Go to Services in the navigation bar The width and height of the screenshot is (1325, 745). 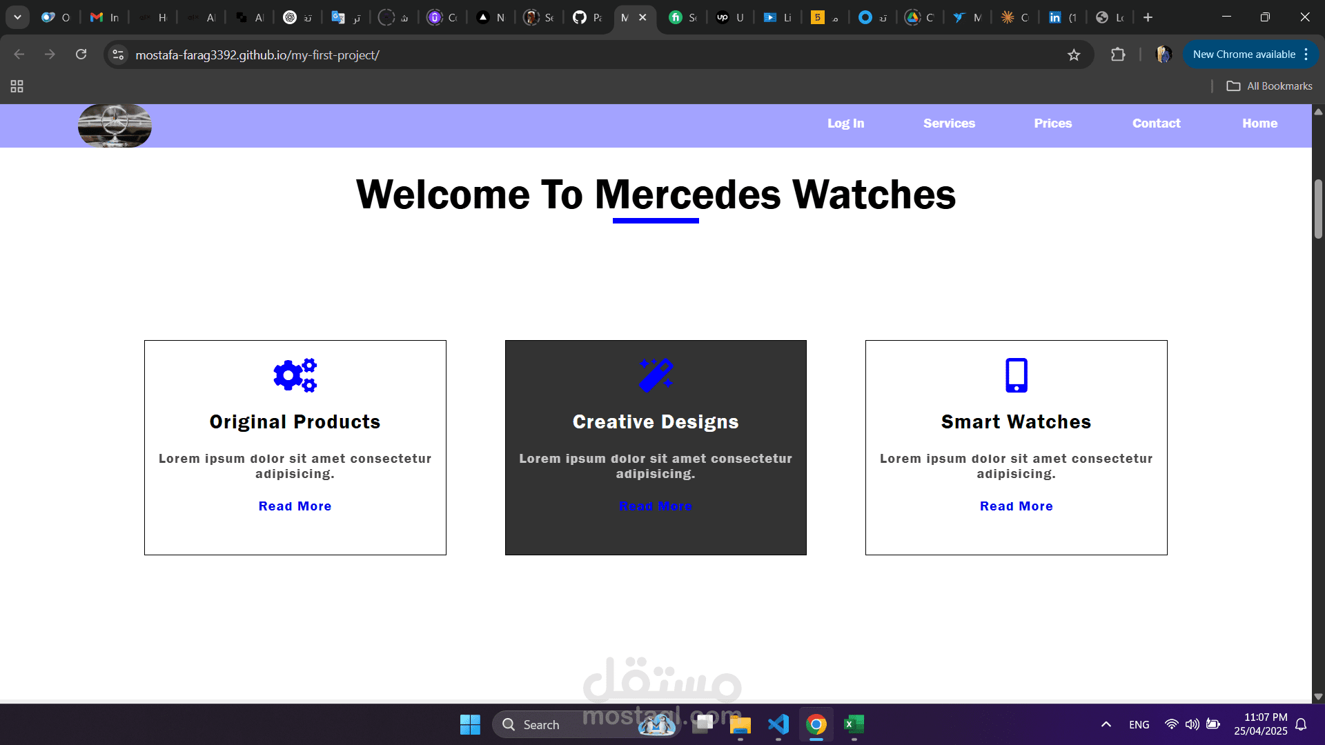[x=949, y=123]
